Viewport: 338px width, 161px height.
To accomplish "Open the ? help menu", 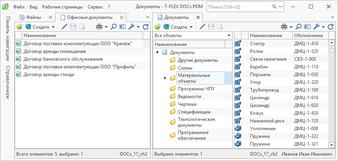I will pos(109,7).
